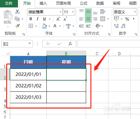Select column B header
The height and width of the screenshot is (119, 140).
pos(66,53)
